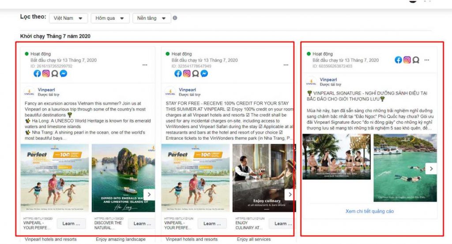This screenshot has width=452, height=244.
Task: Click Audience Network icon on ad ID 2616197265299792
Action: click(x=54, y=74)
